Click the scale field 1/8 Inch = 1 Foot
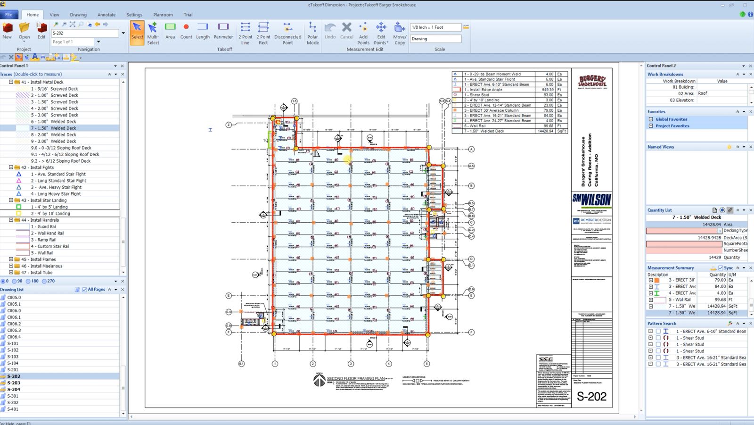The width and height of the screenshot is (754, 425). coord(435,27)
